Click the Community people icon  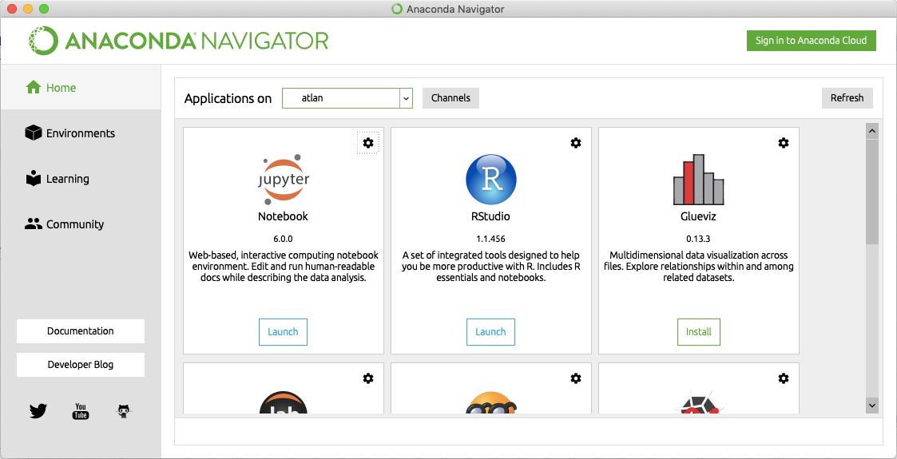[x=34, y=224]
